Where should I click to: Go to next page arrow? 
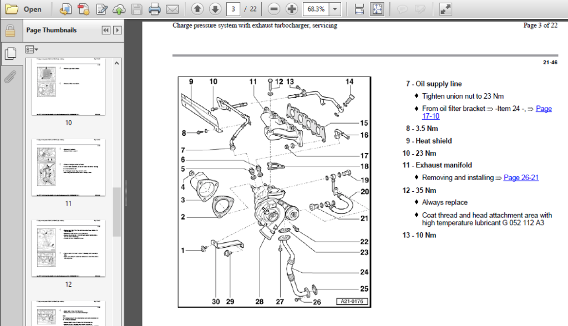[215, 9]
